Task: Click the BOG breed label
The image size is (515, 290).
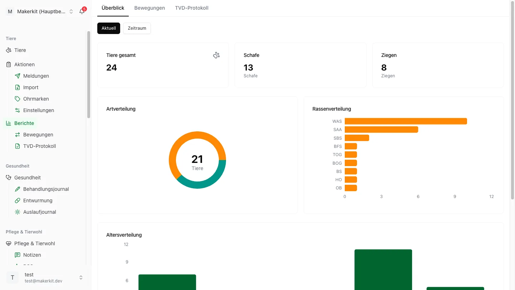Action: (337, 163)
